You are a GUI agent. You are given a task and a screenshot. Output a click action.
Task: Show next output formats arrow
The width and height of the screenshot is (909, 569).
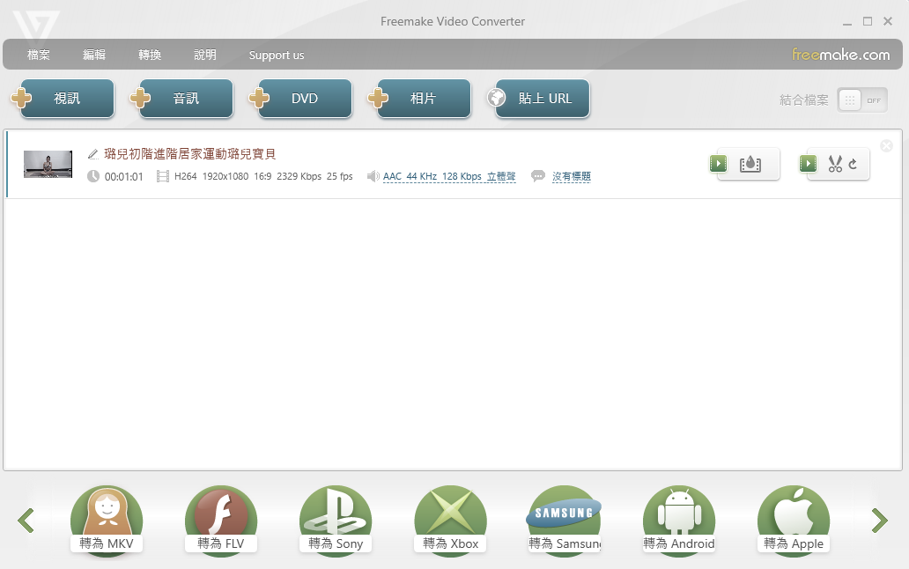click(x=879, y=521)
